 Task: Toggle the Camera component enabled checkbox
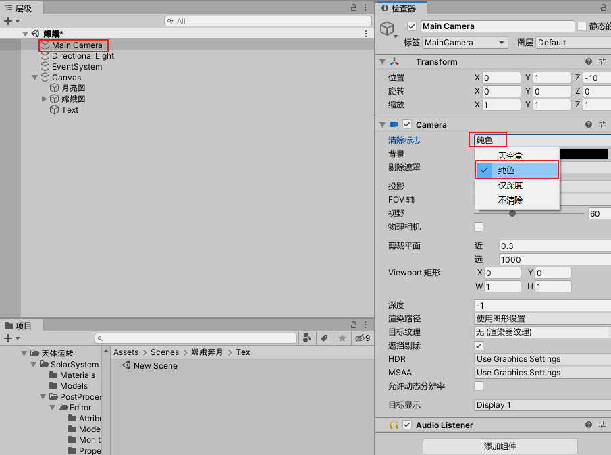(x=407, y=124)
